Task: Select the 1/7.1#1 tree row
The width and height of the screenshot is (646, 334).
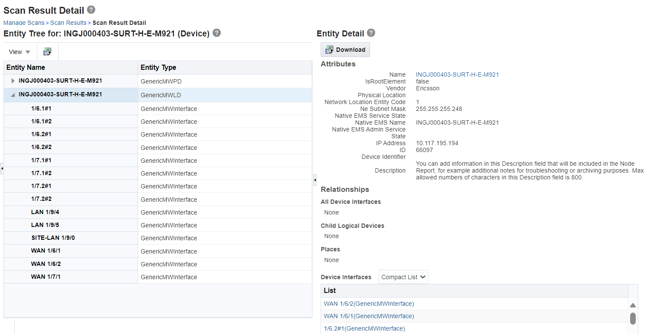Action: click(x=158, y=161)
